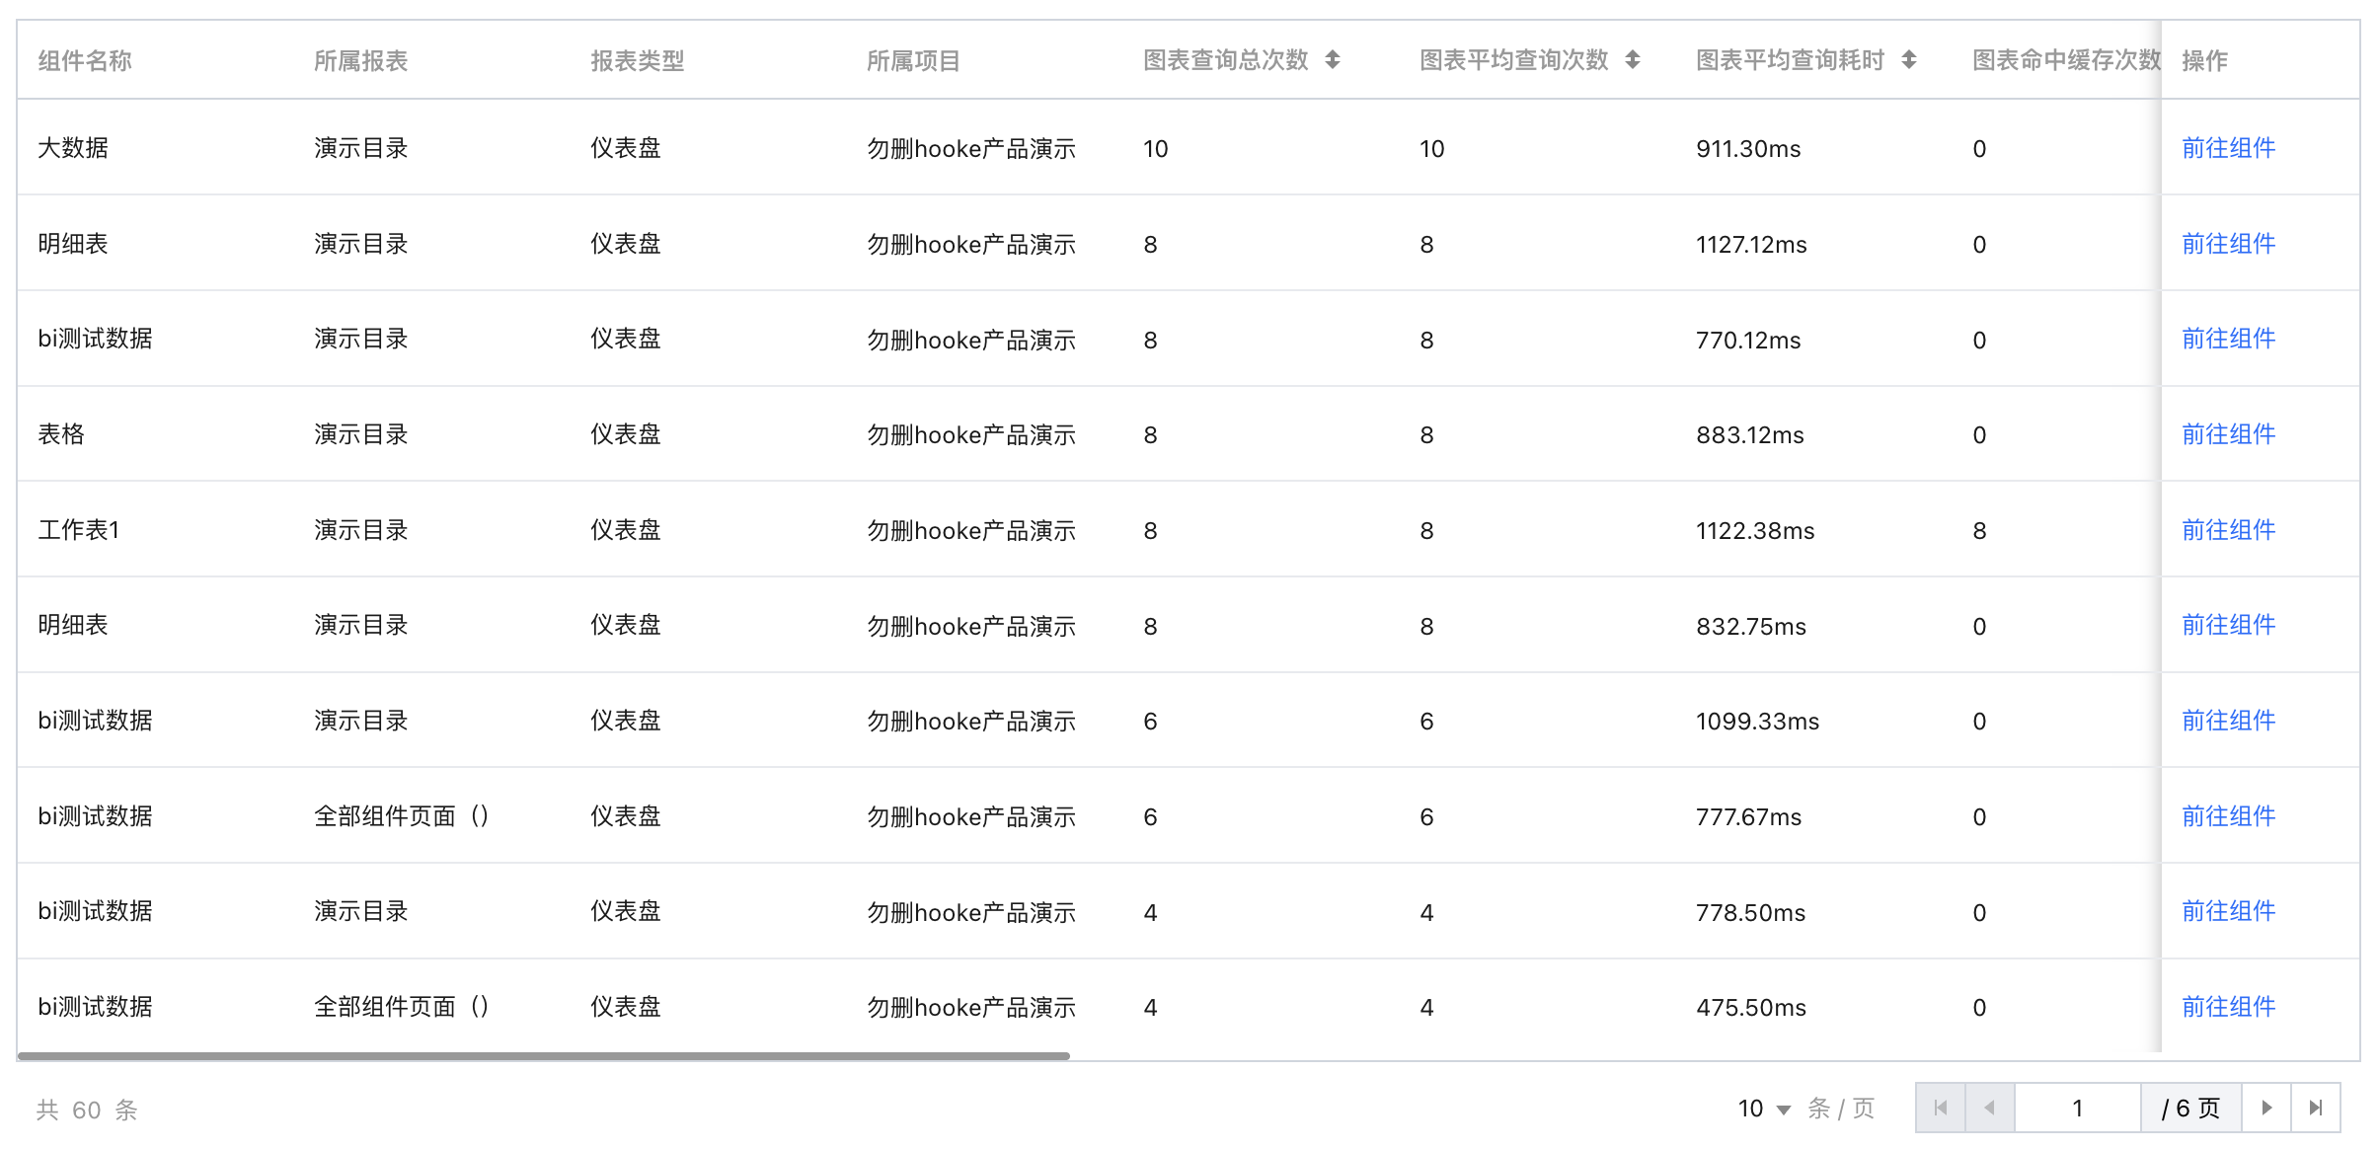The width and height of the screenshot is (2379, 1149).
Task: Open the 10 条/页 page size dropdown
Action: pos(1764,1109)
